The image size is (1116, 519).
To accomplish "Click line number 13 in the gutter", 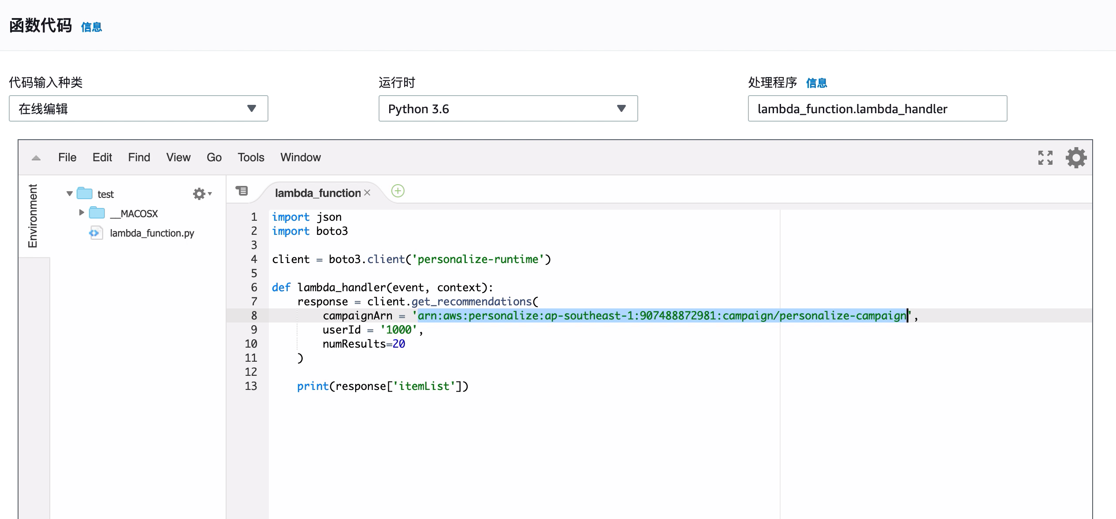I will [x=251, y=386].
